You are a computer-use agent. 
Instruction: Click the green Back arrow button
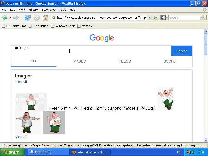5,17
